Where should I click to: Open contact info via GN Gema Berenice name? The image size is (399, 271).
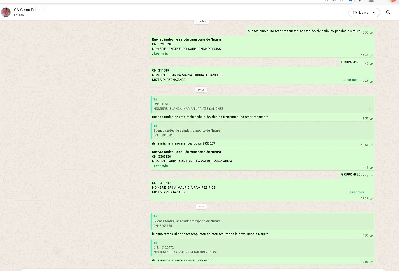pyautogui.click(x=30, y=10)
